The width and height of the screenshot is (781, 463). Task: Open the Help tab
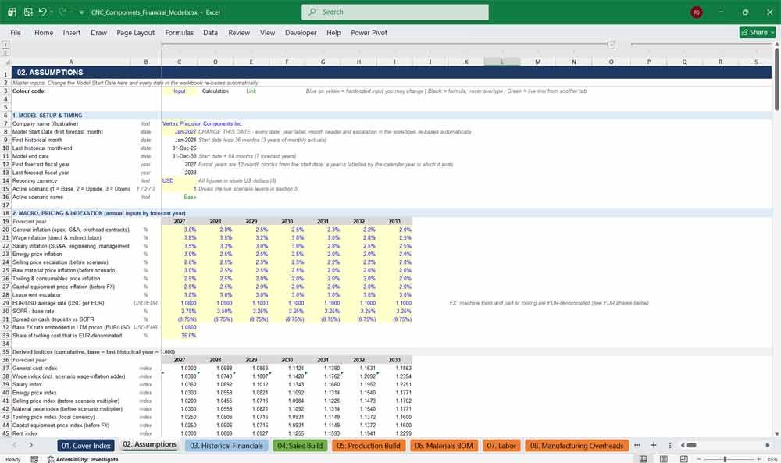(333, 32)
